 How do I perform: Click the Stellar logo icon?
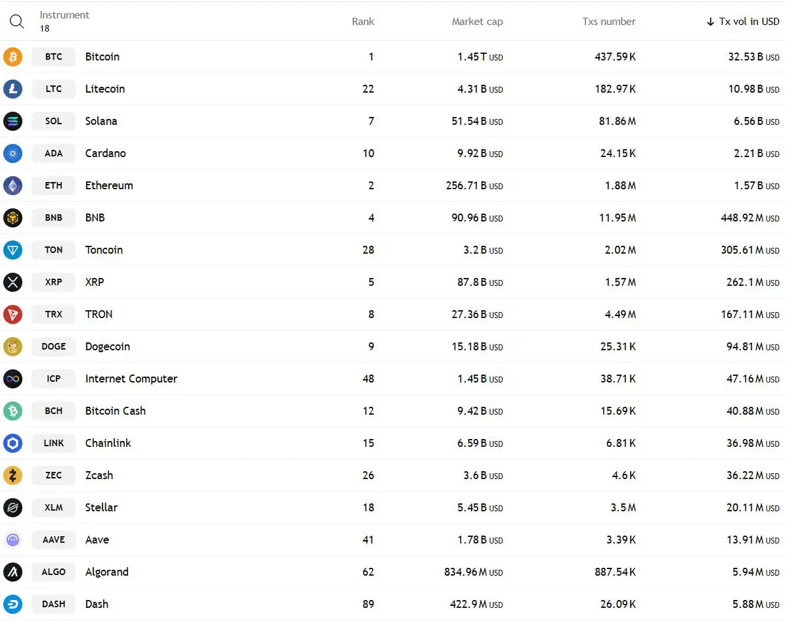[x=13, y=507]
